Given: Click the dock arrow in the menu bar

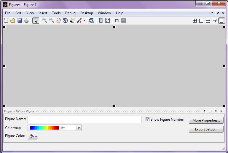Looking at the screenshot, I should [212, 13].
